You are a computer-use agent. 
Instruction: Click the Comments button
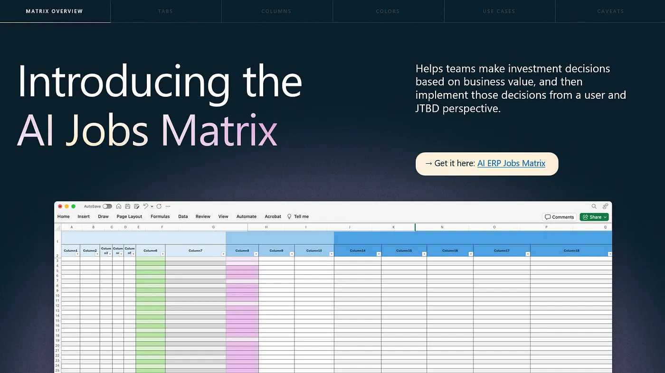pyautogui.click(x=560, y=217)
